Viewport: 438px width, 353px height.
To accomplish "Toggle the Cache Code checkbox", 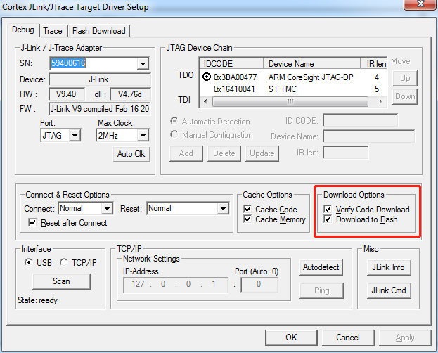I will pos(247,209).
